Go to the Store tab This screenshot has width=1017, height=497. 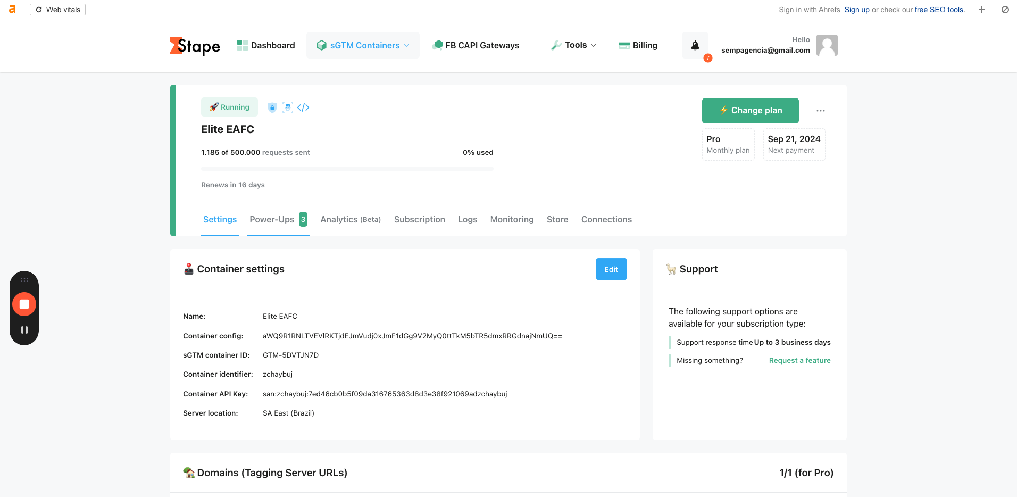557,219
